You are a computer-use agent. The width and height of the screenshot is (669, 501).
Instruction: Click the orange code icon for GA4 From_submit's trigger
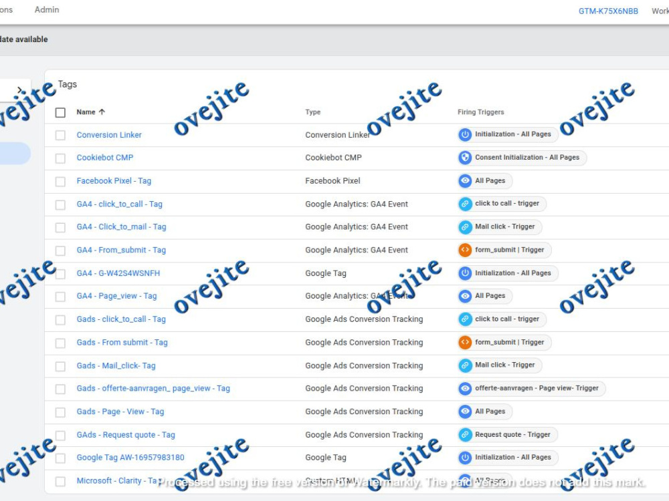[465, 250]
